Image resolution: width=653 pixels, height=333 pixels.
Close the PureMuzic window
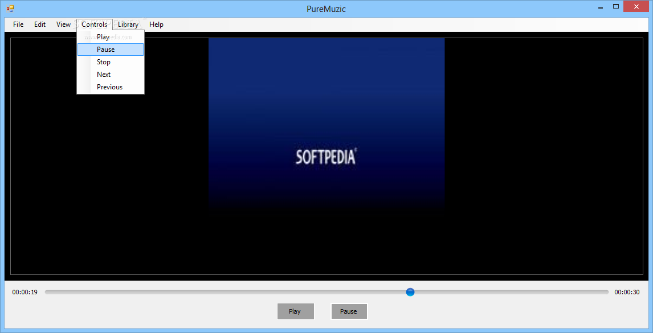[636, 6]
